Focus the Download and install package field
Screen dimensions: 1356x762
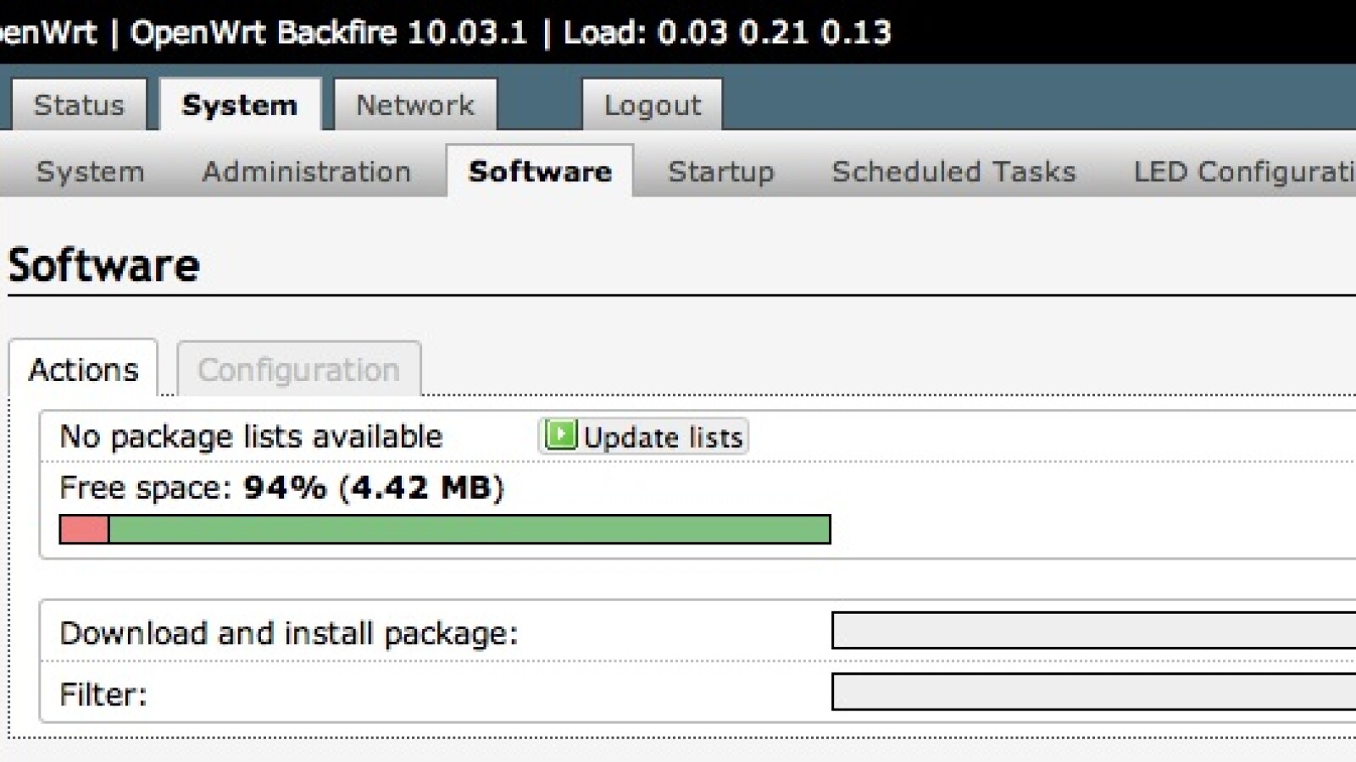(1093, 630)
